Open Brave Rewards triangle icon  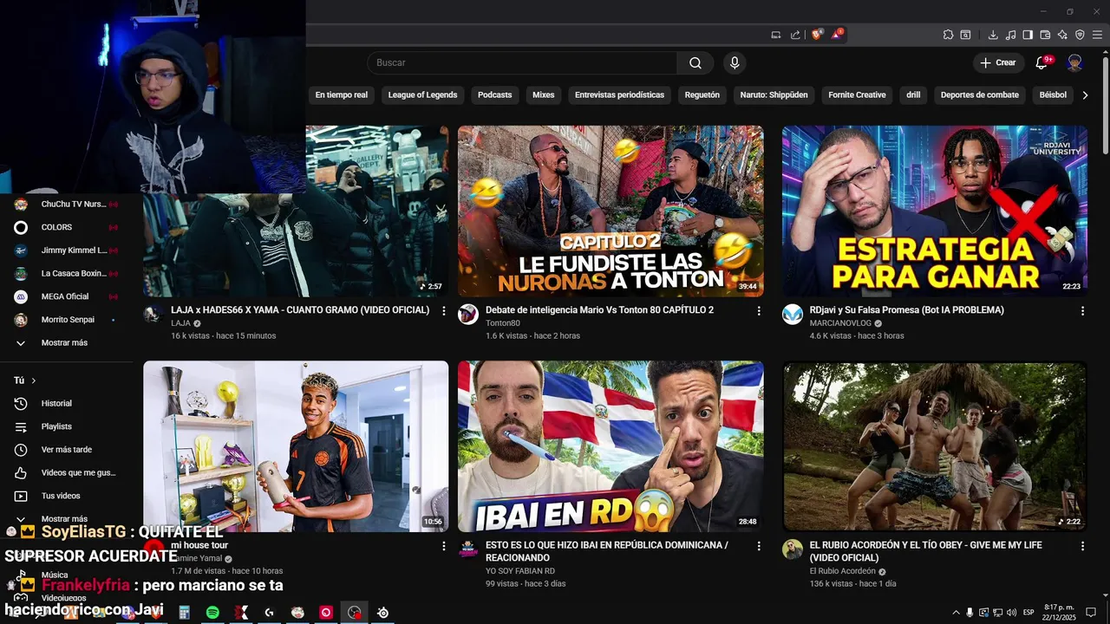pos(837,35)
